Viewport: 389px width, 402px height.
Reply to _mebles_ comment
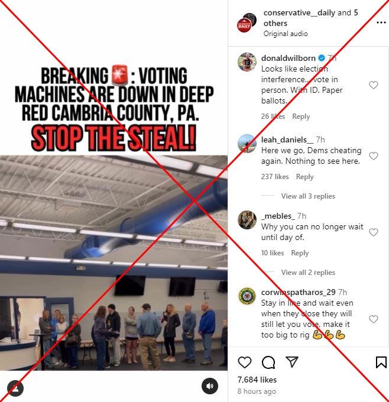coord(300,253)
